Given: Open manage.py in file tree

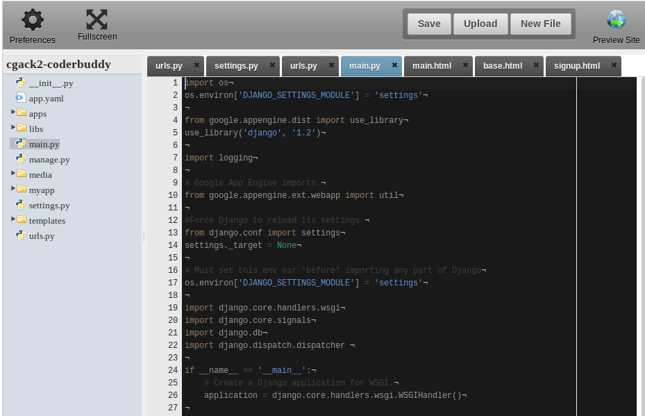Looking at the screenshot, I should coord(49,160).
